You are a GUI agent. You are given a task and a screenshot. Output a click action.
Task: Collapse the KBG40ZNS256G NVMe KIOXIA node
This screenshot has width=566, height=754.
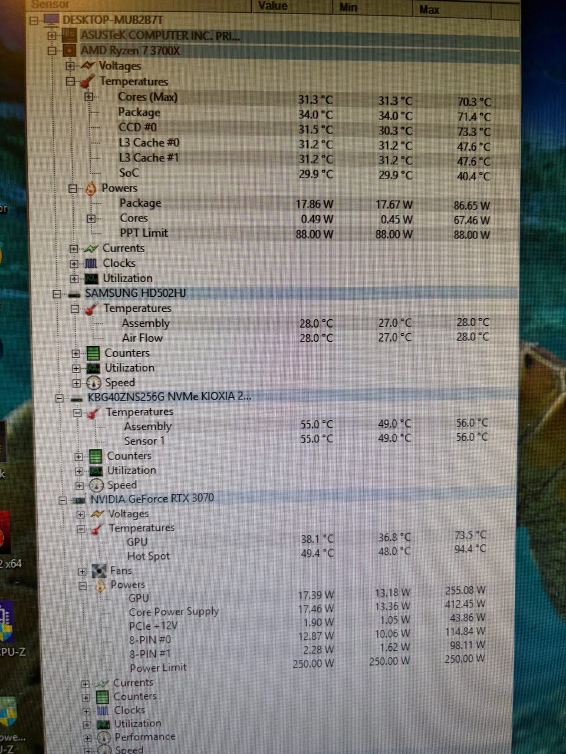click(x=59, y=398)
